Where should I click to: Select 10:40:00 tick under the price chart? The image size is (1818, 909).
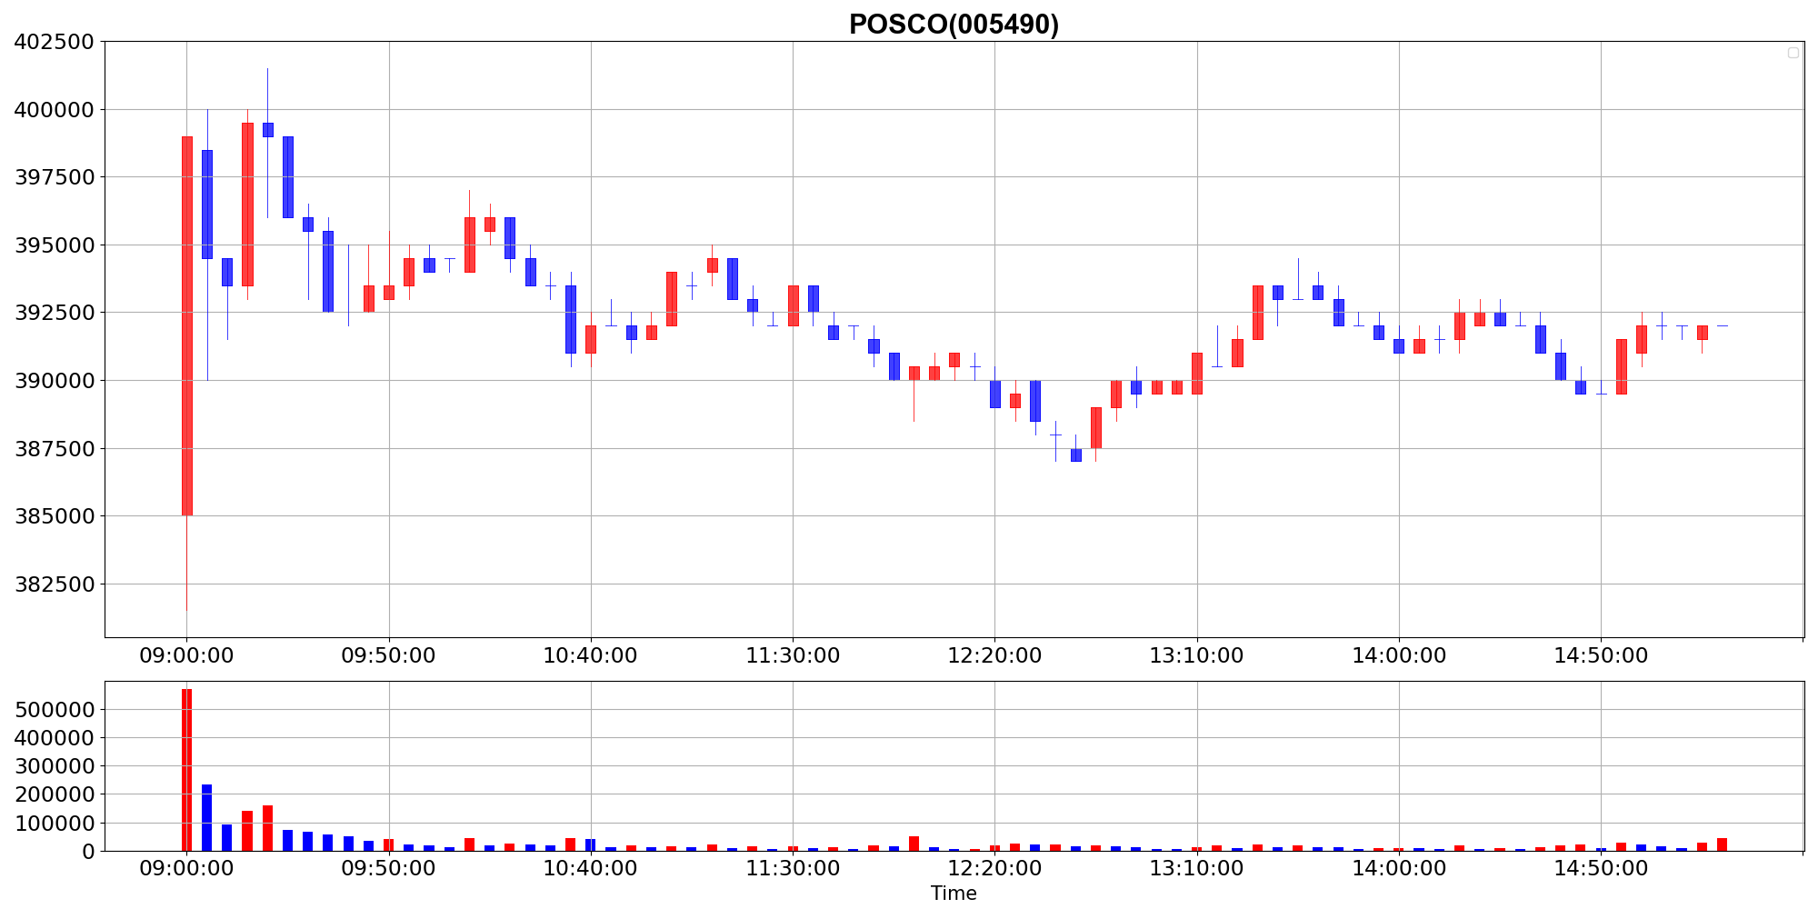click(x=591, y=655)
